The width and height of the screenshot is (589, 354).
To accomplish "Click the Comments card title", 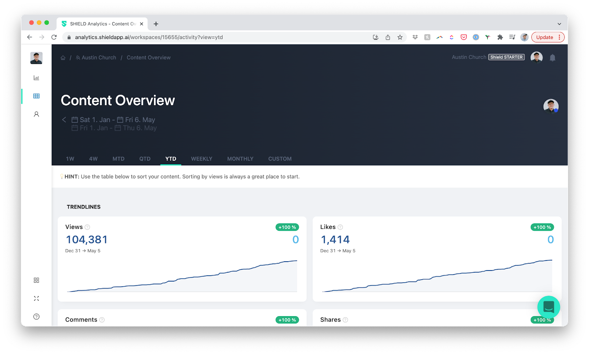I will click(81, 320).
